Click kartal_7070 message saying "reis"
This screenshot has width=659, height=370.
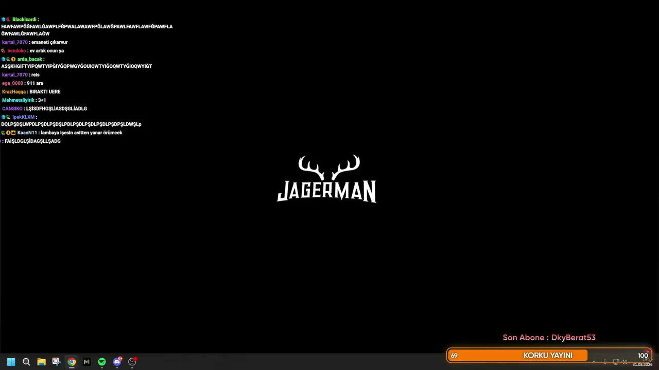coord(21,75)
